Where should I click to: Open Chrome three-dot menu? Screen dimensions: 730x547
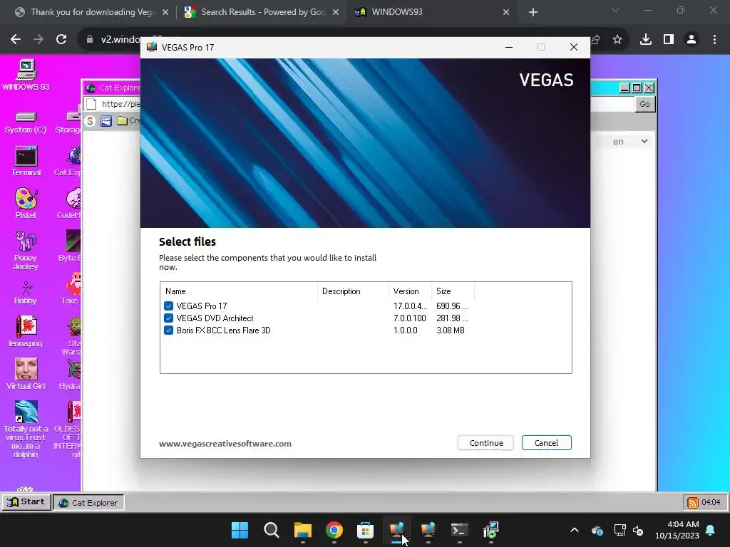(x=714, y=40)
